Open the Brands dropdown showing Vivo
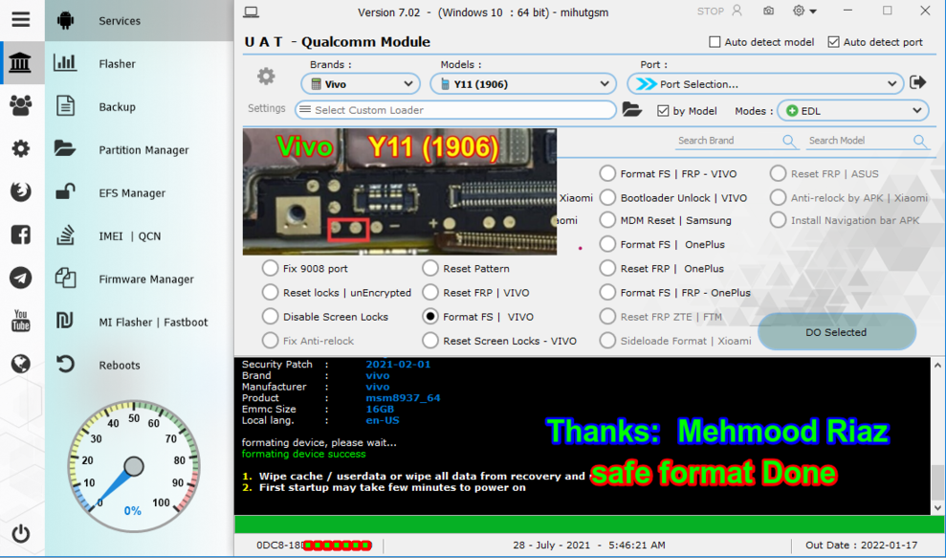 pos(361,84)
